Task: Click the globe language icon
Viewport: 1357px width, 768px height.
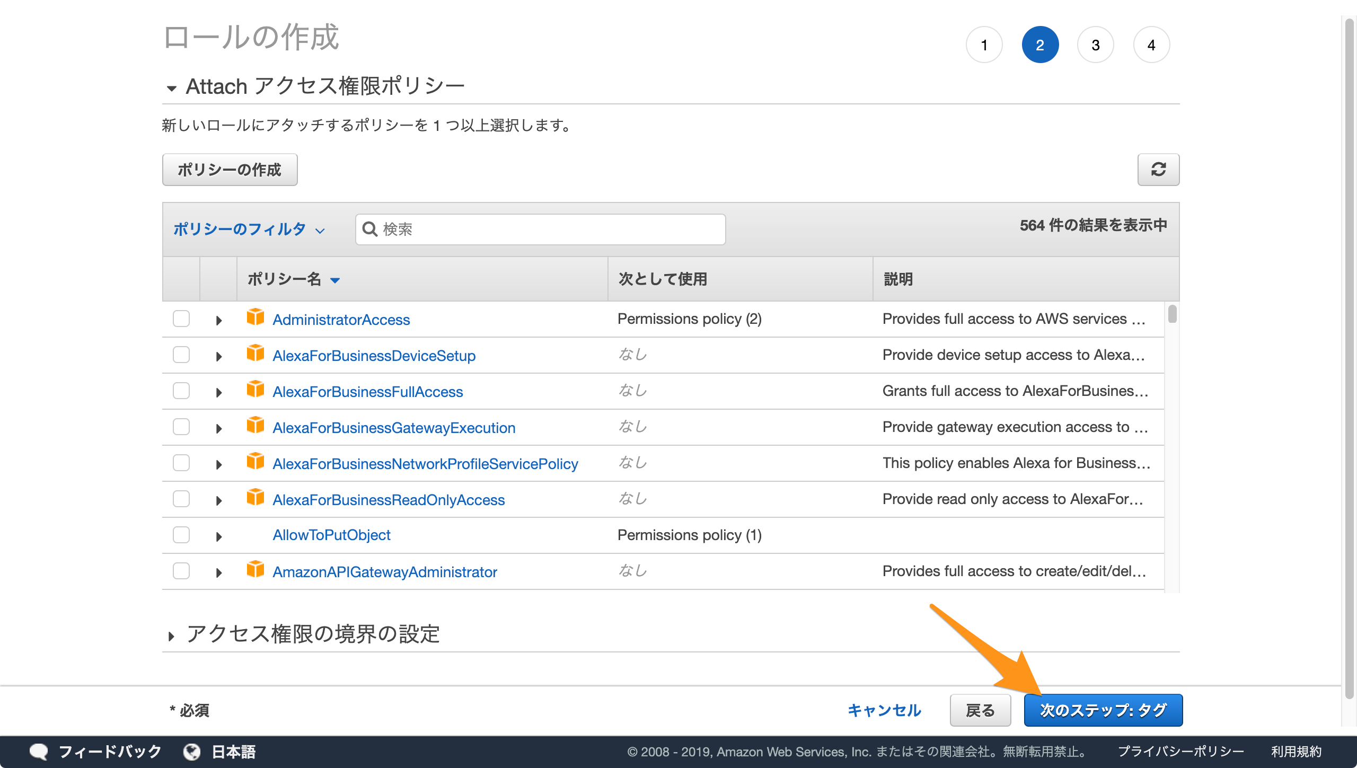Action: click(x=191, y=752)
